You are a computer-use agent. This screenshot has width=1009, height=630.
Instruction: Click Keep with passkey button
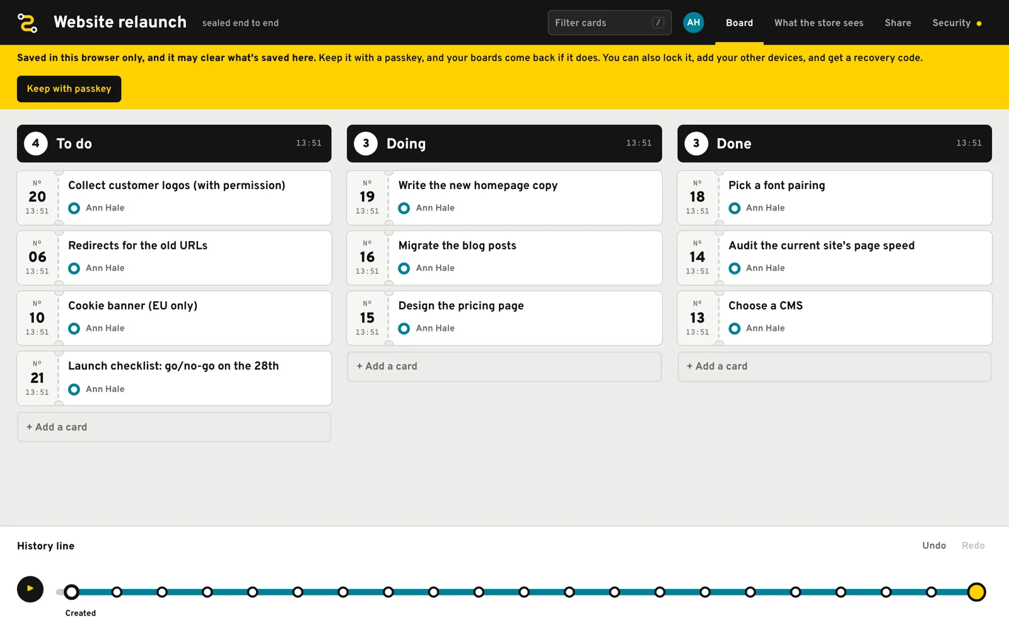coord(69,89)
